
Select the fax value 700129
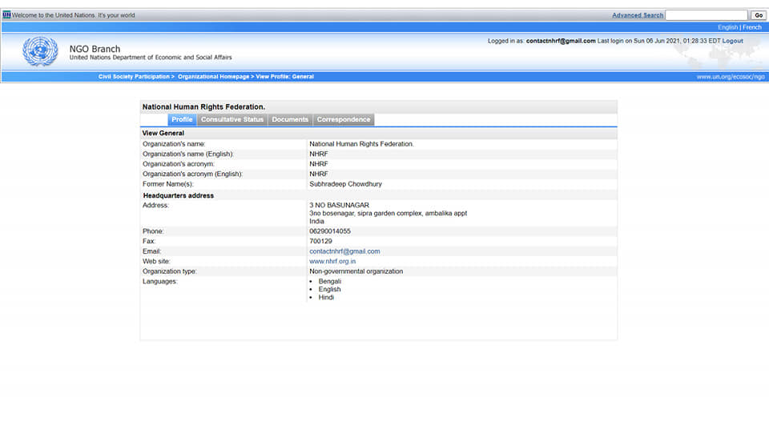point(320,242)
